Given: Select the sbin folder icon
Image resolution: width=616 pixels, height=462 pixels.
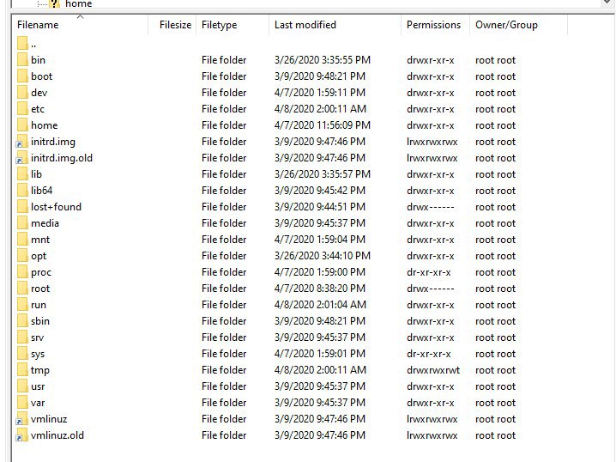Looking at the screenshot, I should point(22,321).
